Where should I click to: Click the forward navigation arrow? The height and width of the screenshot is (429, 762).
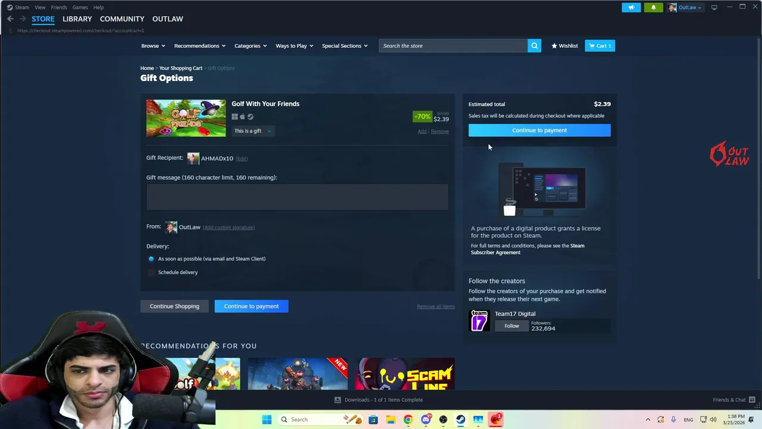click(x=23, y=19)
